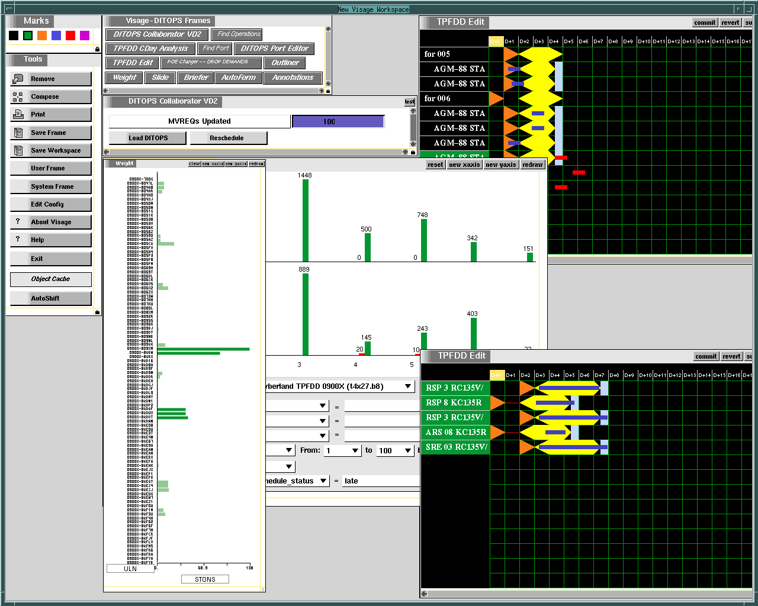Open the DITOPS Port Editor frame
Viewport: 758px width, 606px height.
274,49
